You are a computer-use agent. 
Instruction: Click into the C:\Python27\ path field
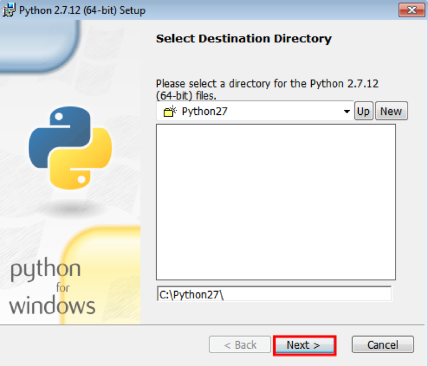(274, 295)
